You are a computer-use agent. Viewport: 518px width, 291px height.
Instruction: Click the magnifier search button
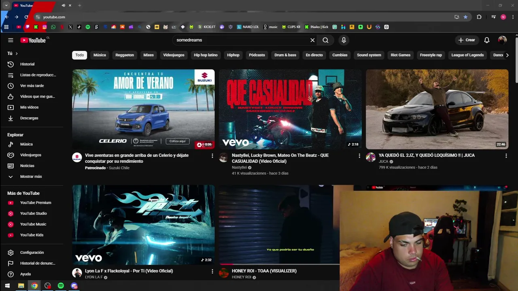point(325,40)
